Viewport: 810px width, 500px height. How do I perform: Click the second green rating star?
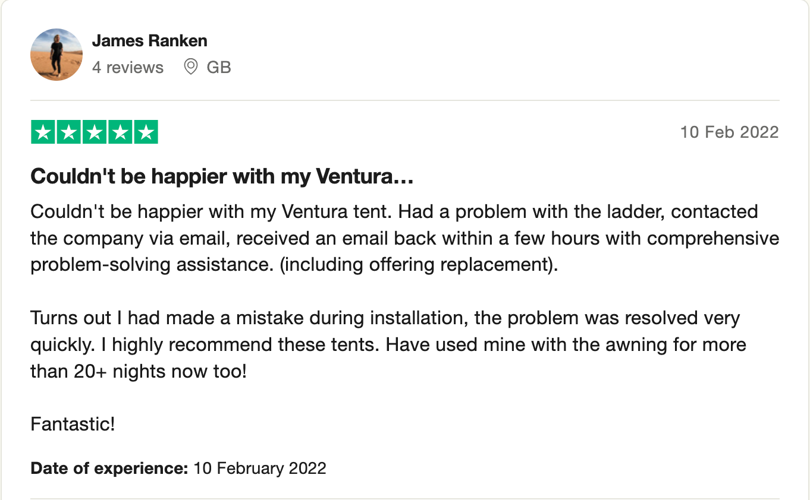68,132
